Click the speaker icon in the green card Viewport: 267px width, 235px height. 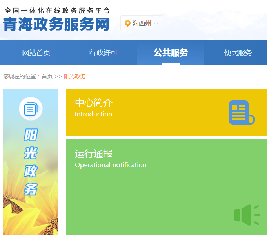(x=246, y=215)
